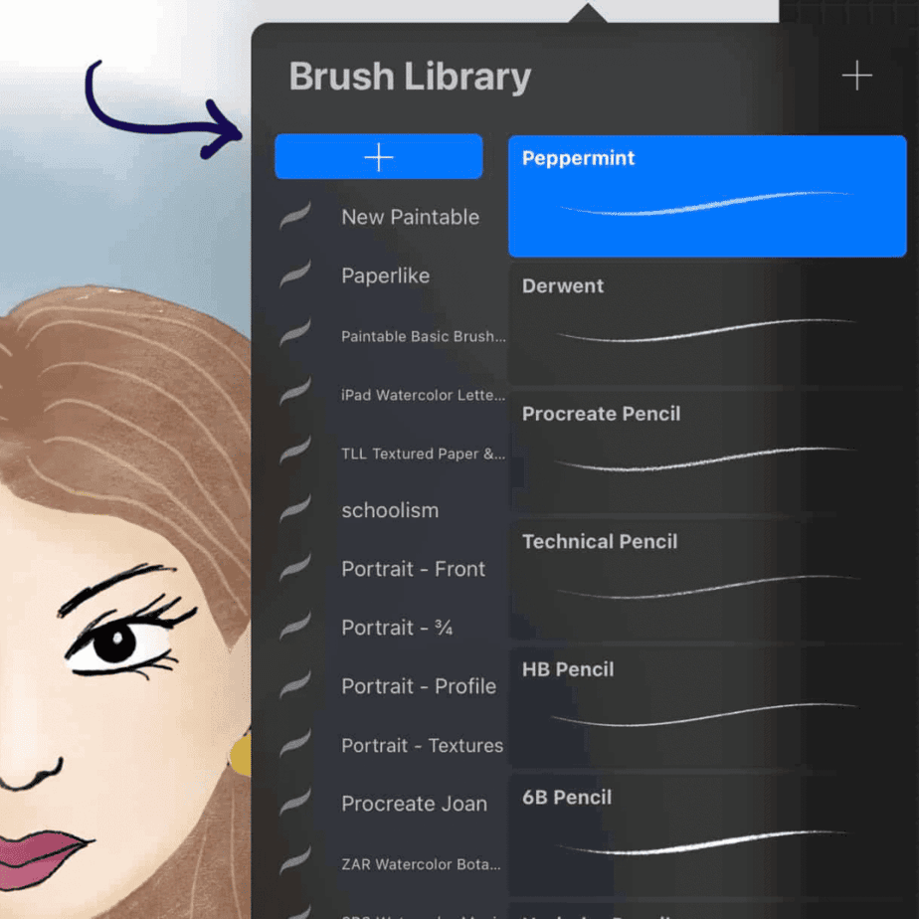
Task: Choose the Derwent brush
Action: coord(707,324)
